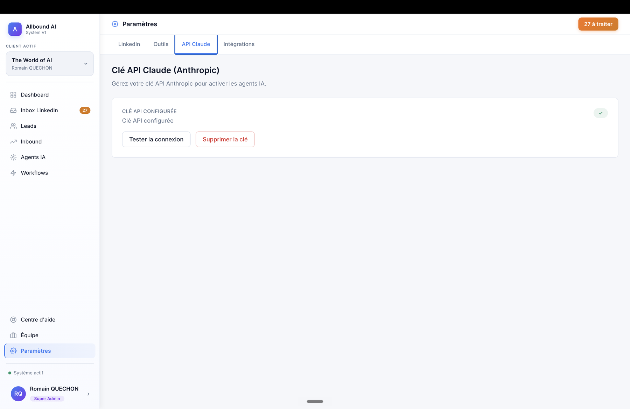This screenshot has width=630, height=409.
Task: Click Tester la connexion button
Action: pos(156,139)
